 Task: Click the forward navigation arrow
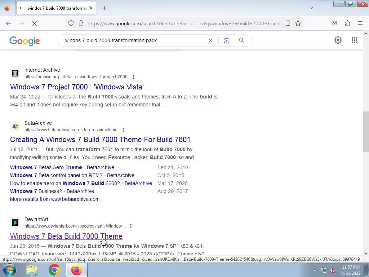pos(21,23)
